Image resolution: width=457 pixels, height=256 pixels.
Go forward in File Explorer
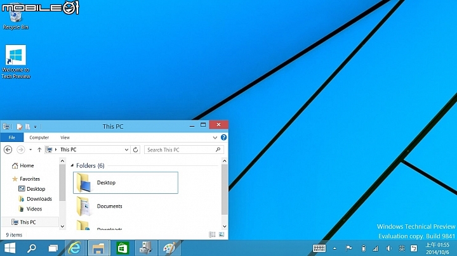[21, 150]
